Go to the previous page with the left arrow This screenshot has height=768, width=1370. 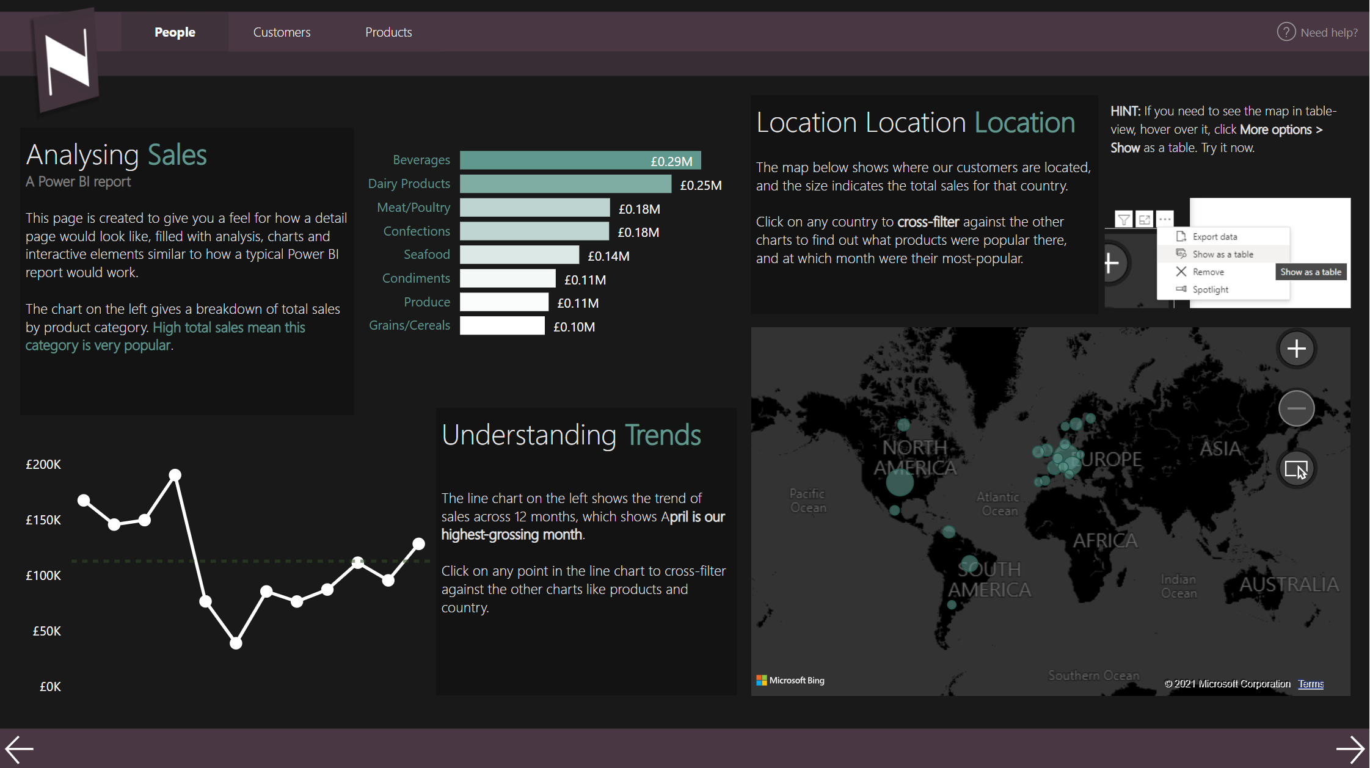[20, 749]
